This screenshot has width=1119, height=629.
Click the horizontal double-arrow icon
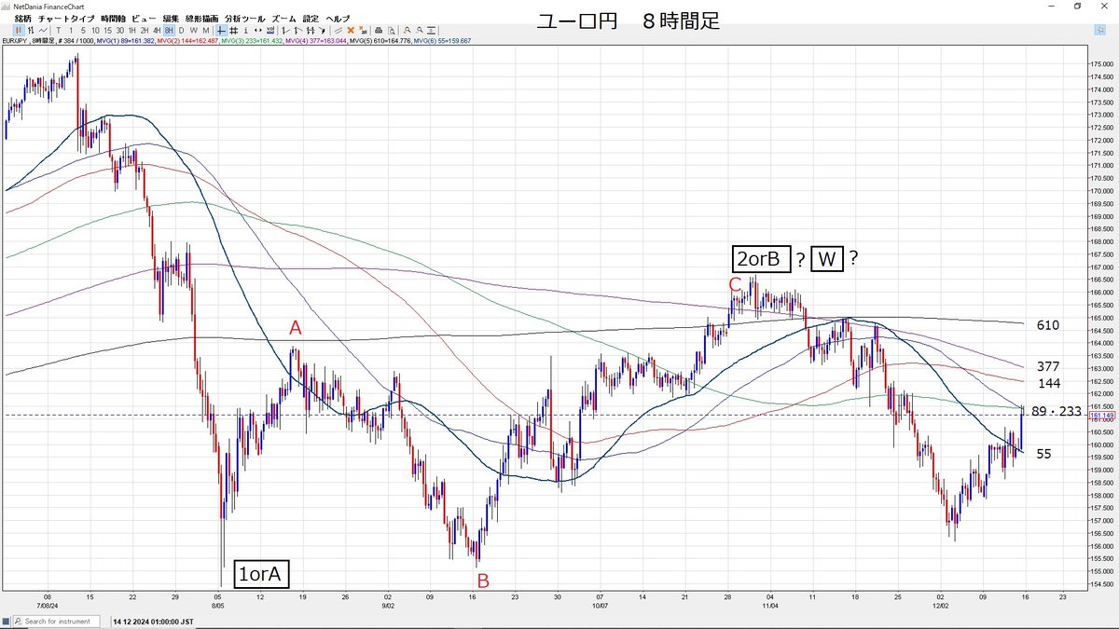tap(258, 31)
